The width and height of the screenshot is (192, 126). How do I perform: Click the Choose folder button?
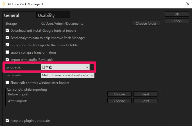pos(146,24)
